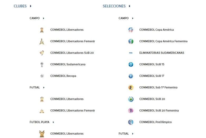Click the CONMEBOL Sudamericana trophy icon
Image resolution: width=206 pixels, height=138 pixels.
[42, 65]
